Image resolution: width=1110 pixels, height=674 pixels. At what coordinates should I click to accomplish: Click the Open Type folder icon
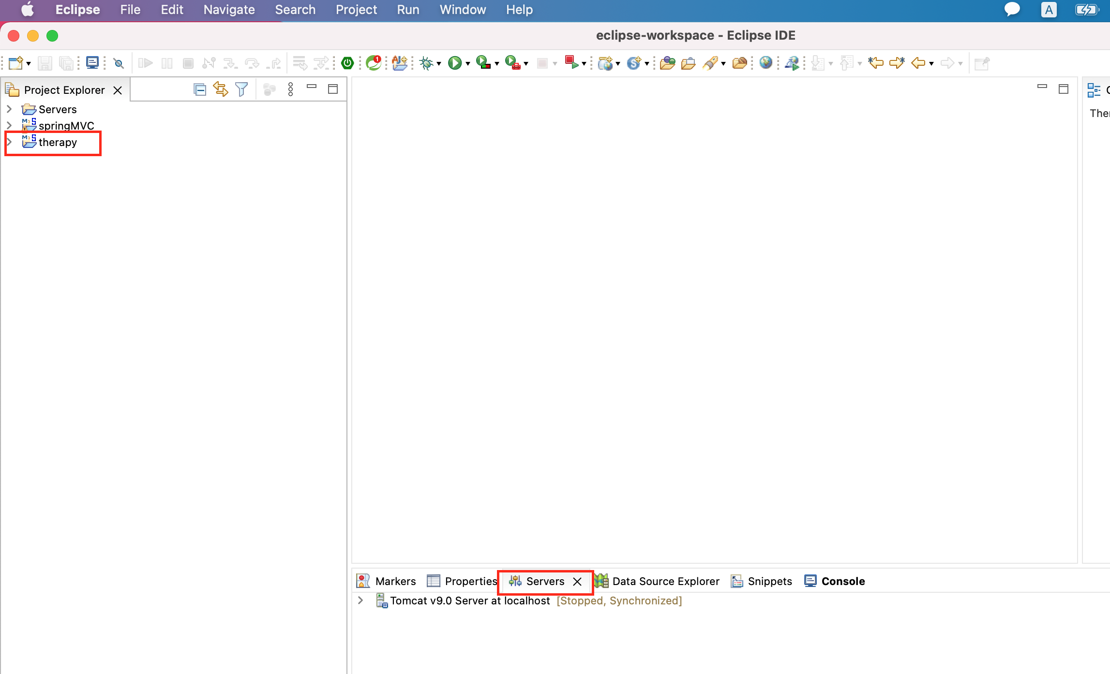tap(667, 63)
